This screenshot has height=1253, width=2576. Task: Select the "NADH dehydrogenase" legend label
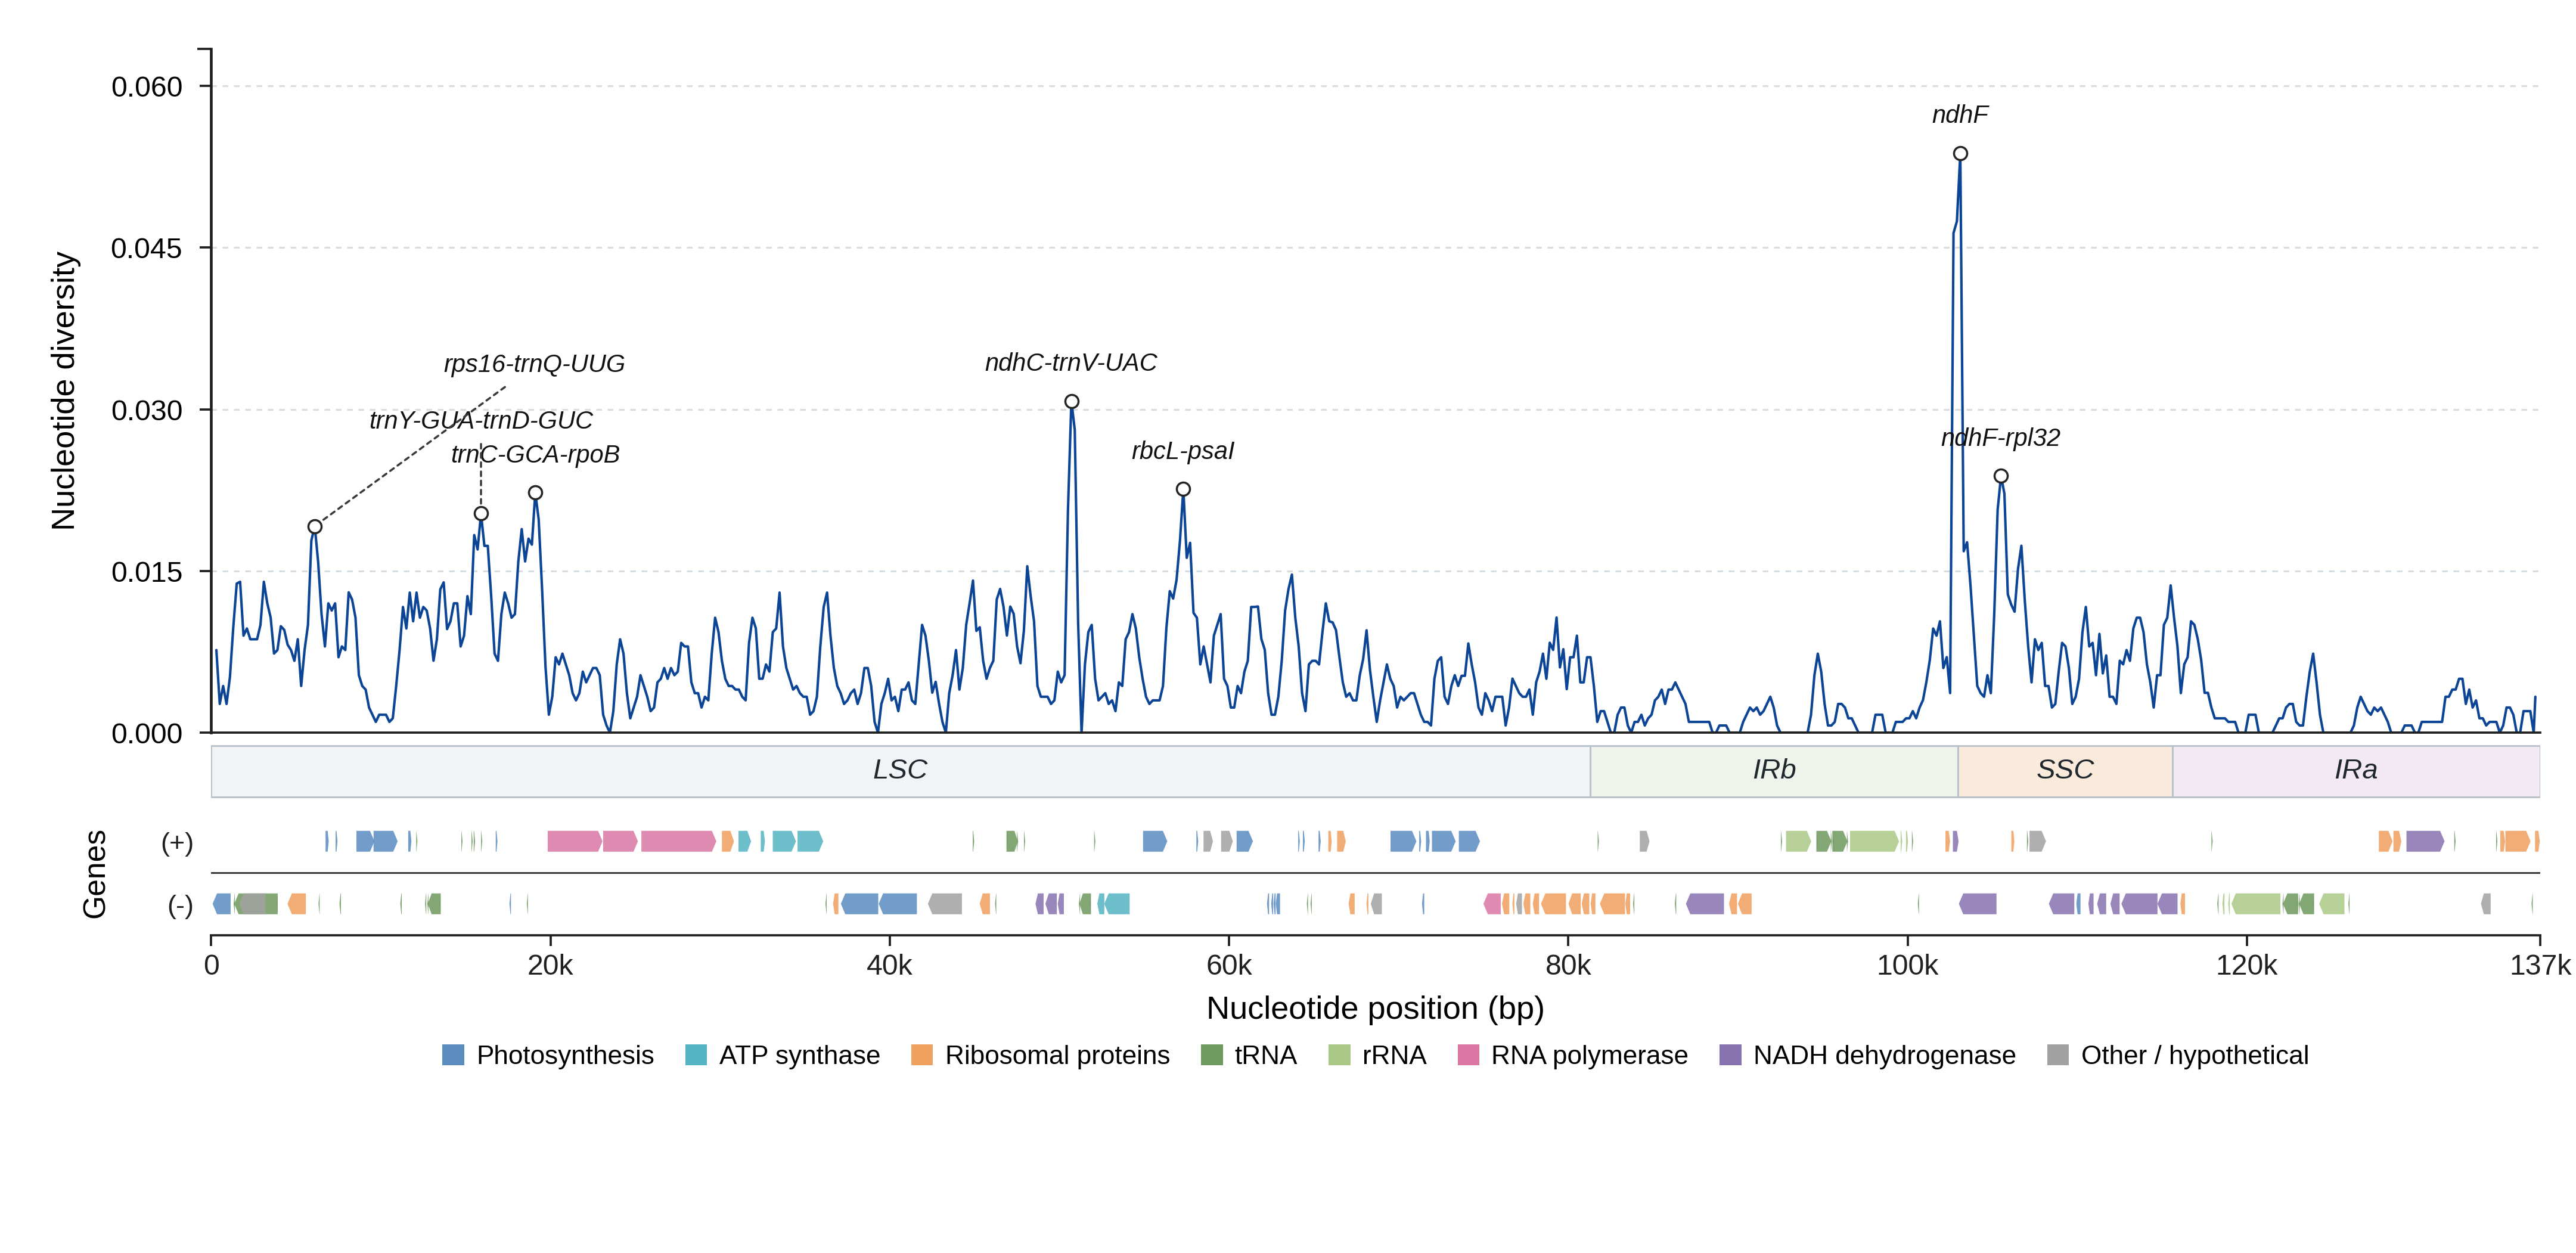click(x=1884, y=1055)
